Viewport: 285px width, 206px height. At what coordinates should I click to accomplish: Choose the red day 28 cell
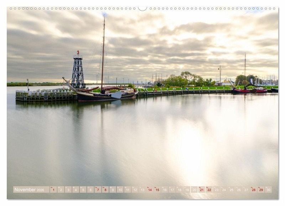(254, 190)
